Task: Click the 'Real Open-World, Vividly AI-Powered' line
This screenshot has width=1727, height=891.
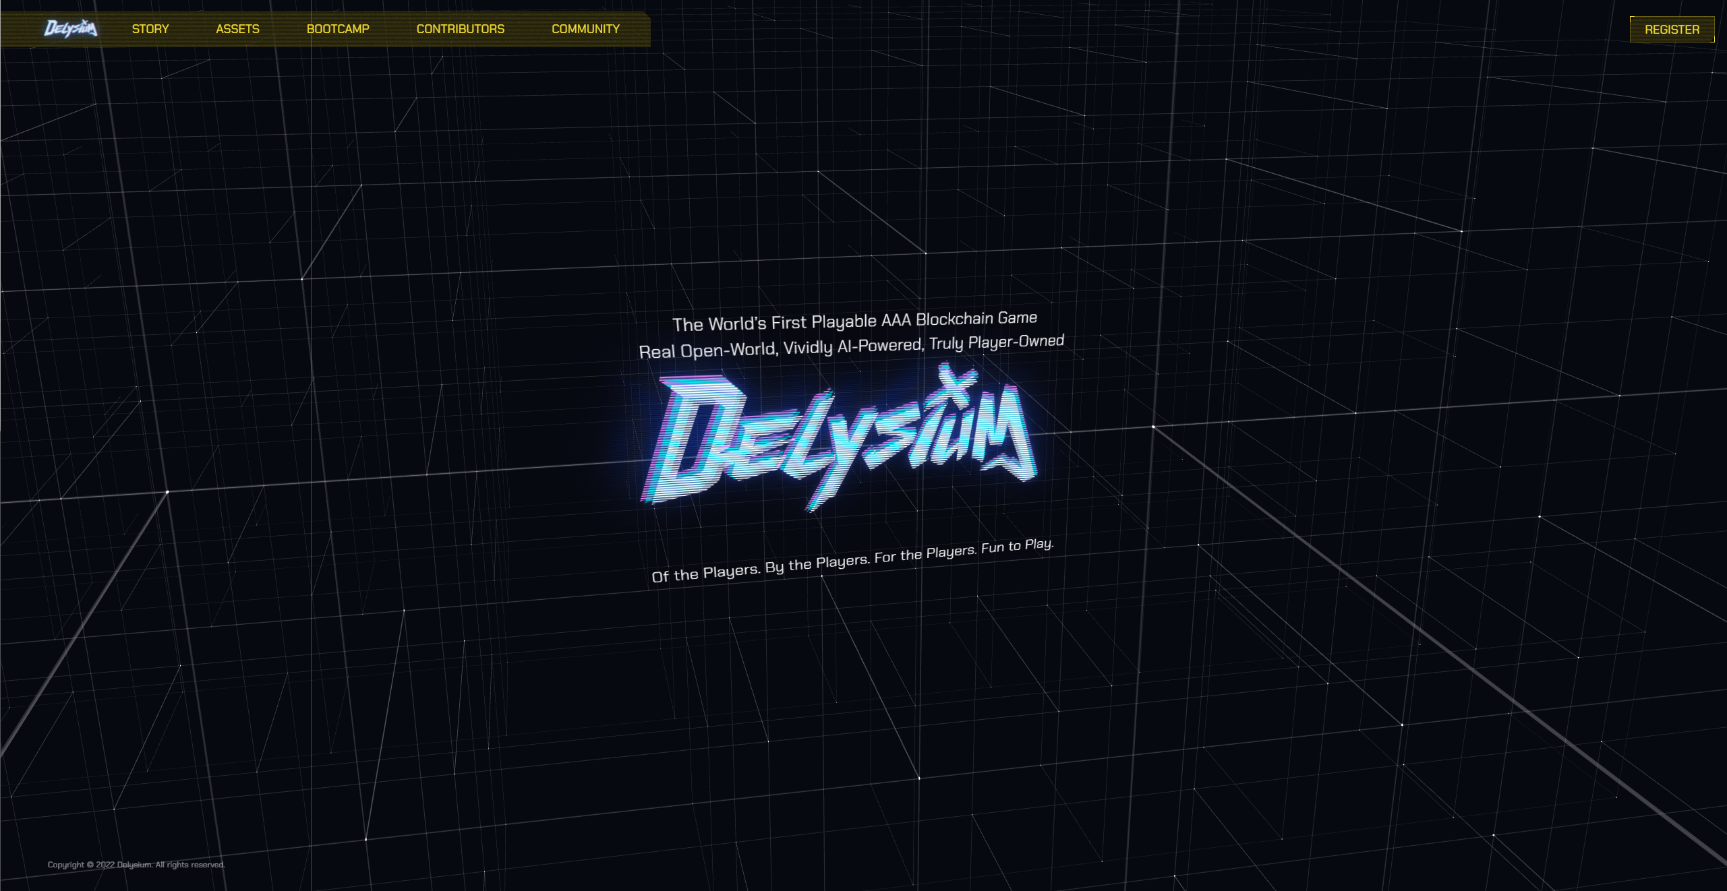Action: click(x=780, y=348)
